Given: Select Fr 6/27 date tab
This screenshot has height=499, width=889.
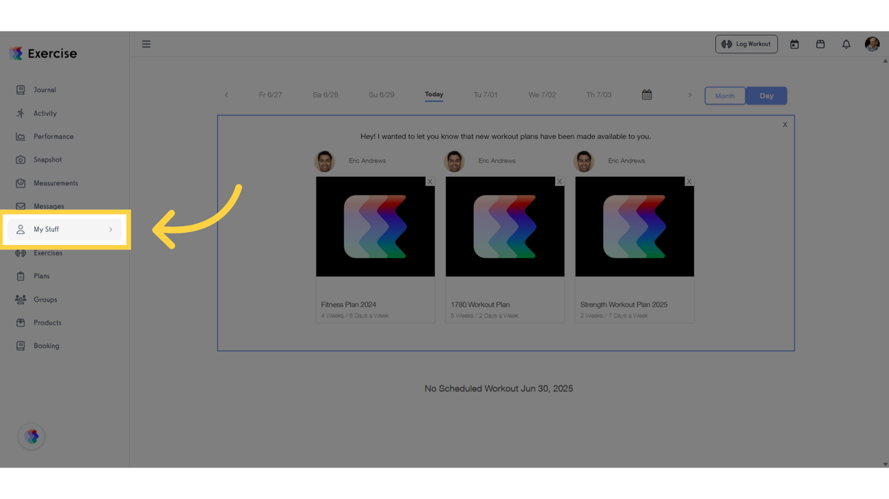Looking at the screenshot, I should 271,95.
